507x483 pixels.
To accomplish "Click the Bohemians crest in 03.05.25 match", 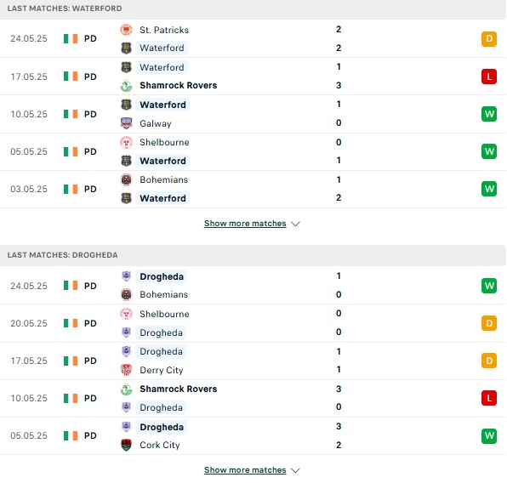I will [126, 179].
